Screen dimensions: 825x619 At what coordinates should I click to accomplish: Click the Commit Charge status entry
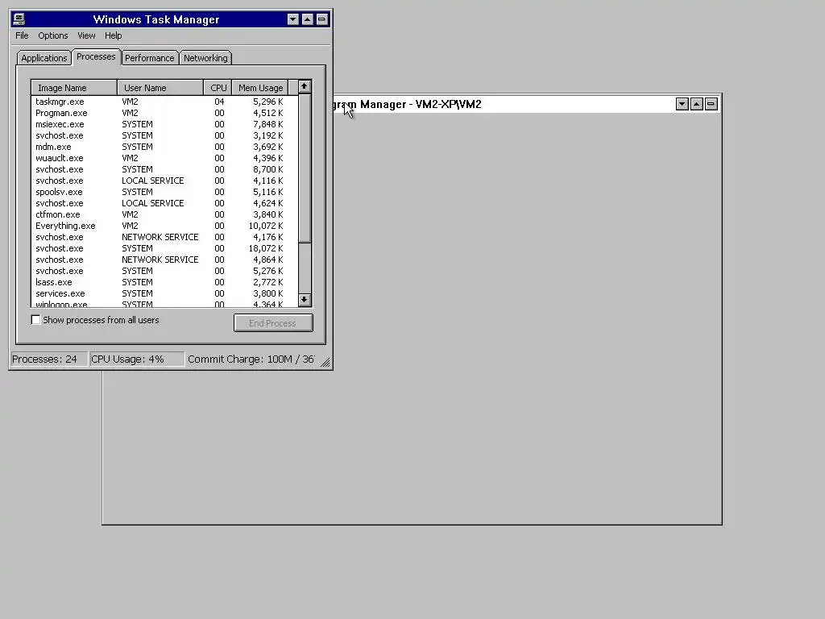(x=251, y=359)
